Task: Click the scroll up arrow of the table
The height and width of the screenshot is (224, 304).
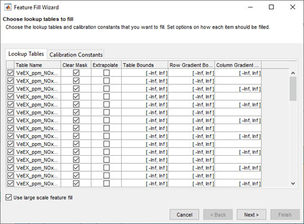Action: click(x=293, y=73)
